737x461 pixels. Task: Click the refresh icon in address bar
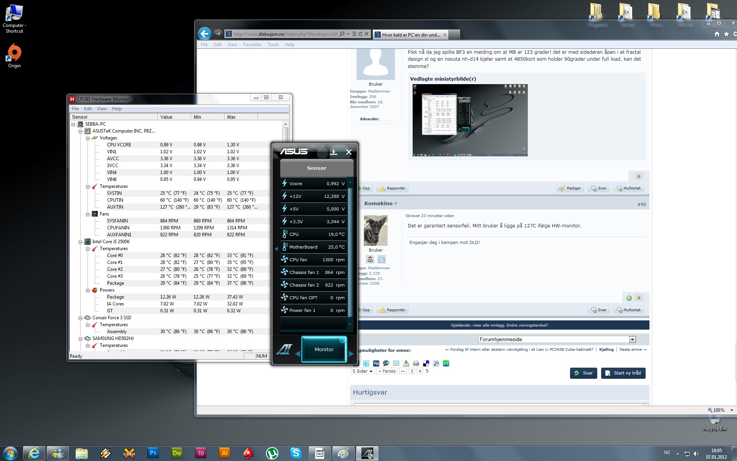[x=360, y=34]
